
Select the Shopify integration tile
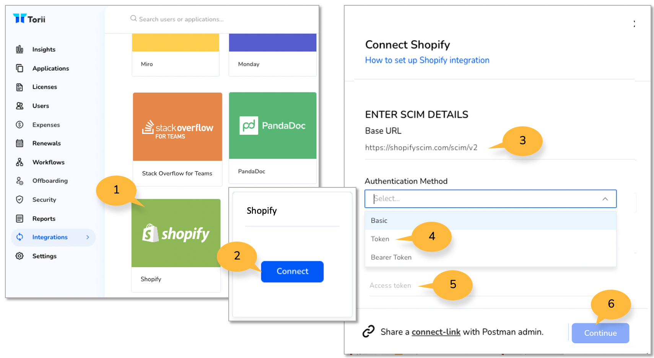(176, 245)
